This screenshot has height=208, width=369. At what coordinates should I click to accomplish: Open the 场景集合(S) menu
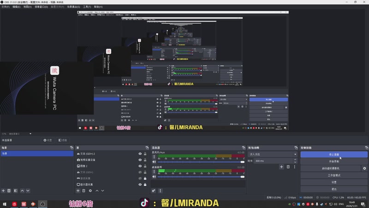tap(73, 7)
